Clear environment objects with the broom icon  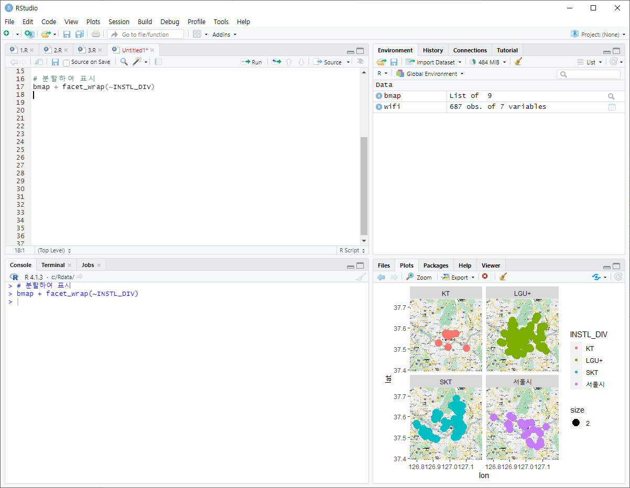coord(518,62)
